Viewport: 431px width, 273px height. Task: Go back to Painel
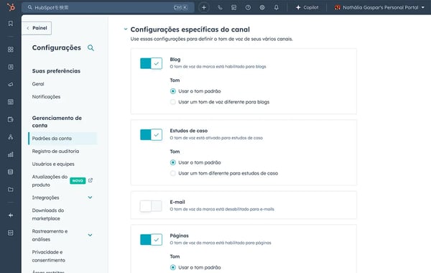tap(37, 28)
